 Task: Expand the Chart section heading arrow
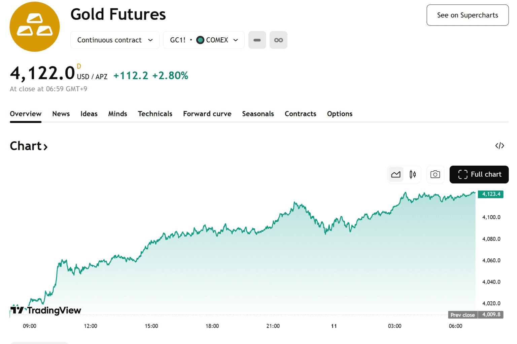point(45,147)
